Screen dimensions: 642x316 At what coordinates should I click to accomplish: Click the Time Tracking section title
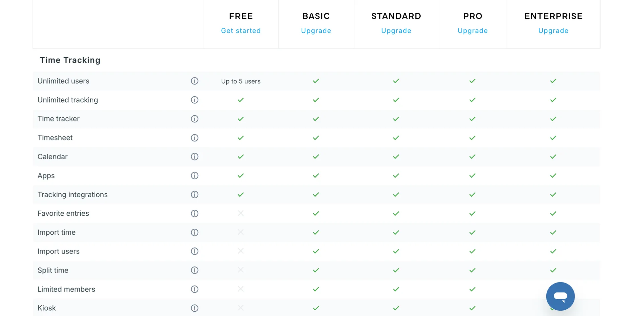70,60
